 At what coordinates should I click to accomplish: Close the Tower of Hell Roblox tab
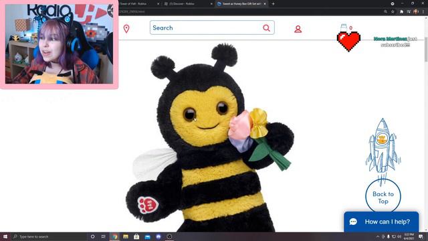click(x=158, y=4)
